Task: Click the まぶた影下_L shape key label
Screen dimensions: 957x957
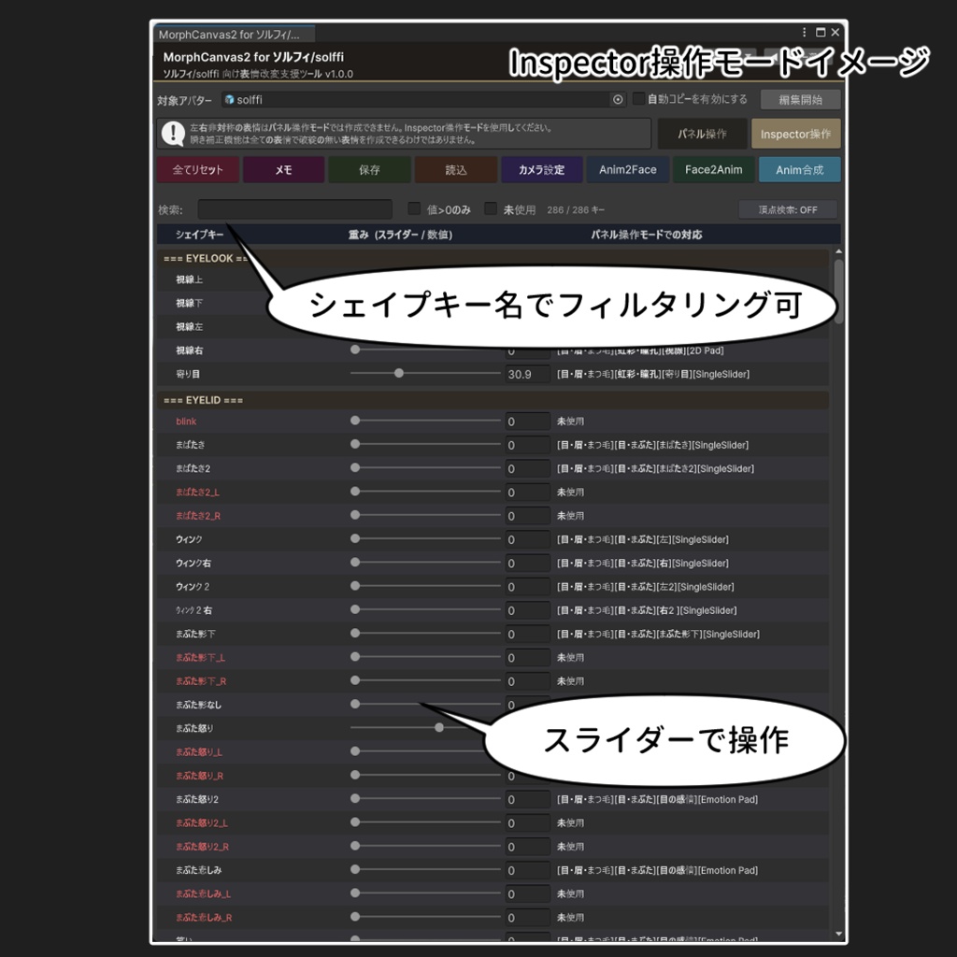Action: [200, 657]
